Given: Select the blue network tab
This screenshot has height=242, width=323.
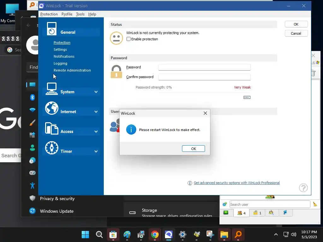Looking at the screenshot, I should (x=285, y=213).
